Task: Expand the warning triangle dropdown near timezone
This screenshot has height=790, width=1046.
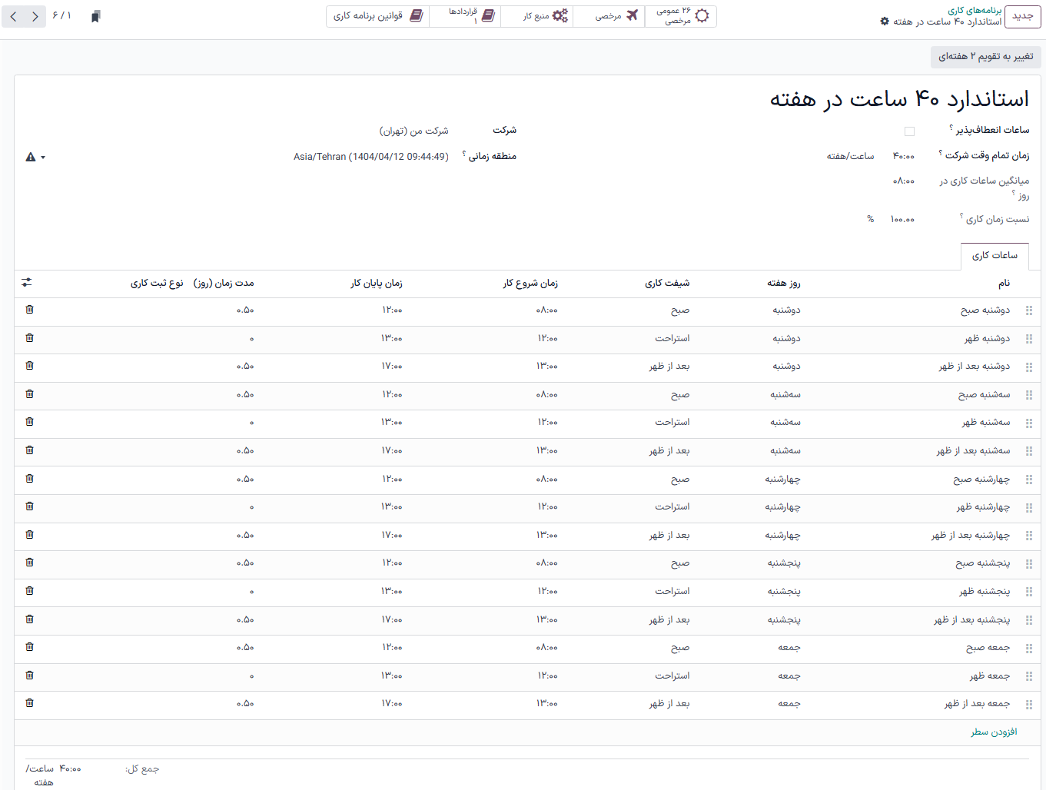Action: 34,156
